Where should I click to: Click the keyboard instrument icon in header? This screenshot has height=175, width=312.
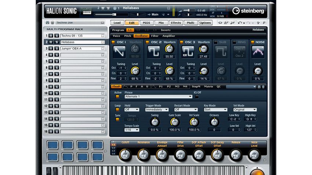(x=87, y=11)
